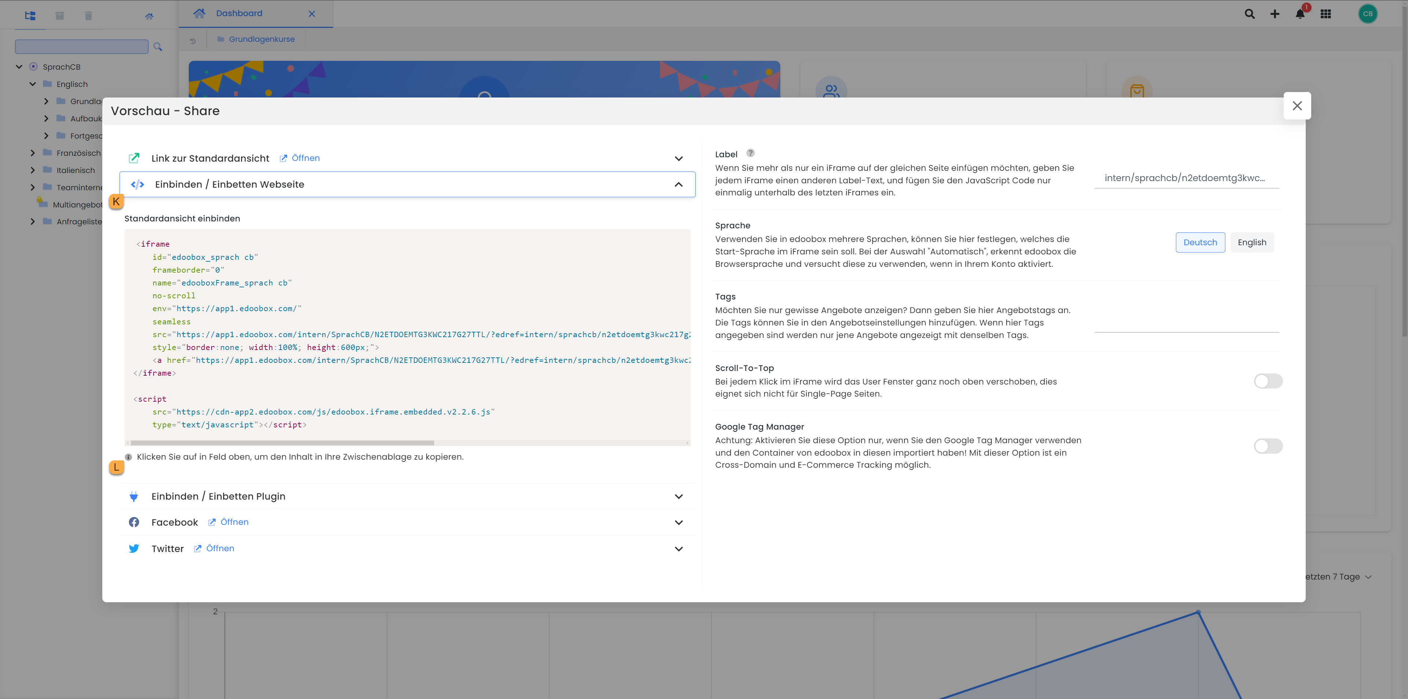This screenshot has height=699, width=1408.
Task: Click the CB user avatar
Action: [x=1368, y=14]
